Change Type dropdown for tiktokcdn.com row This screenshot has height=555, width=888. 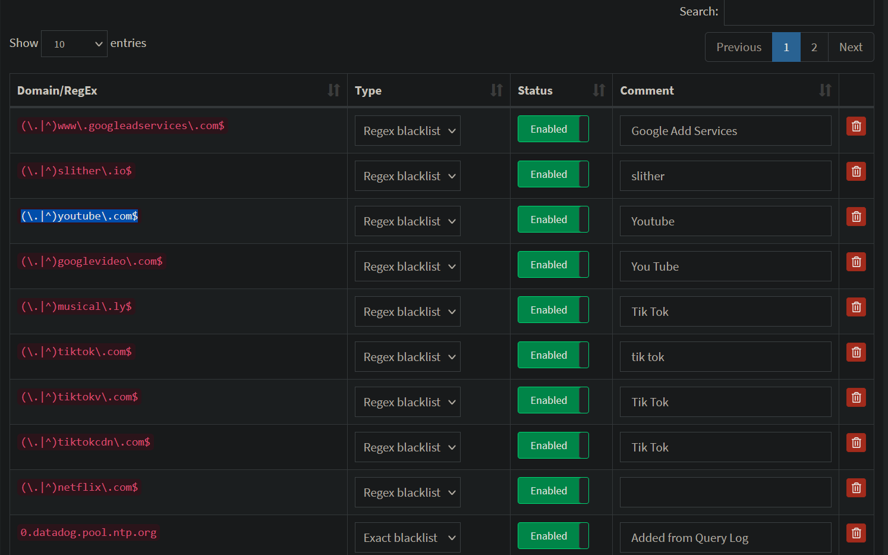pos(408,447)
